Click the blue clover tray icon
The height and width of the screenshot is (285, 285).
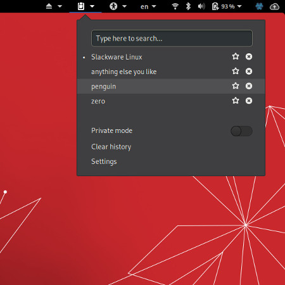click(x=259, y=6)
